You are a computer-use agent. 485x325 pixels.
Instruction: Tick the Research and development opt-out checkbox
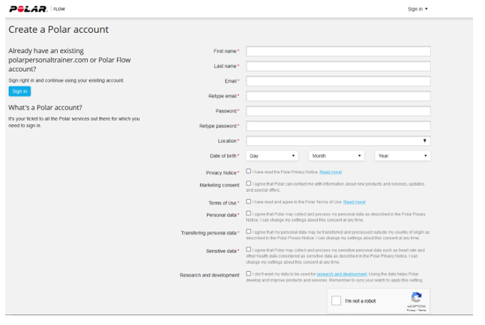(248, 273)
